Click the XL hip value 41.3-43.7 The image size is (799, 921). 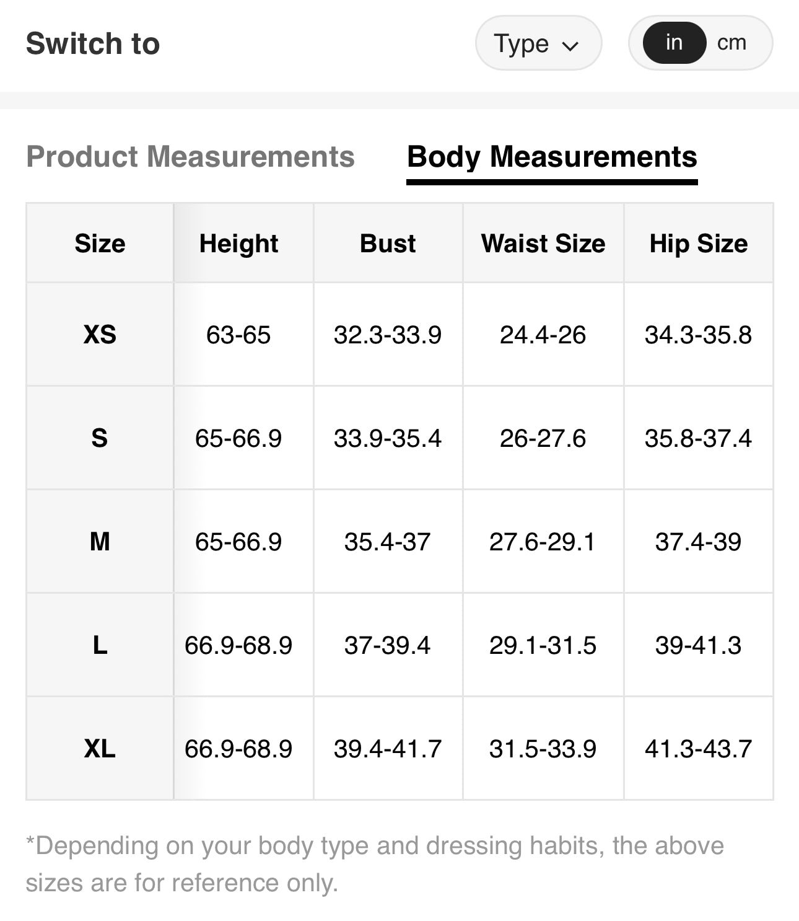click(698, 749)
